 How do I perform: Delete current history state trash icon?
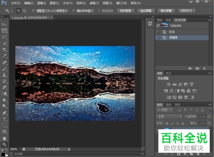tap(204, 69)
